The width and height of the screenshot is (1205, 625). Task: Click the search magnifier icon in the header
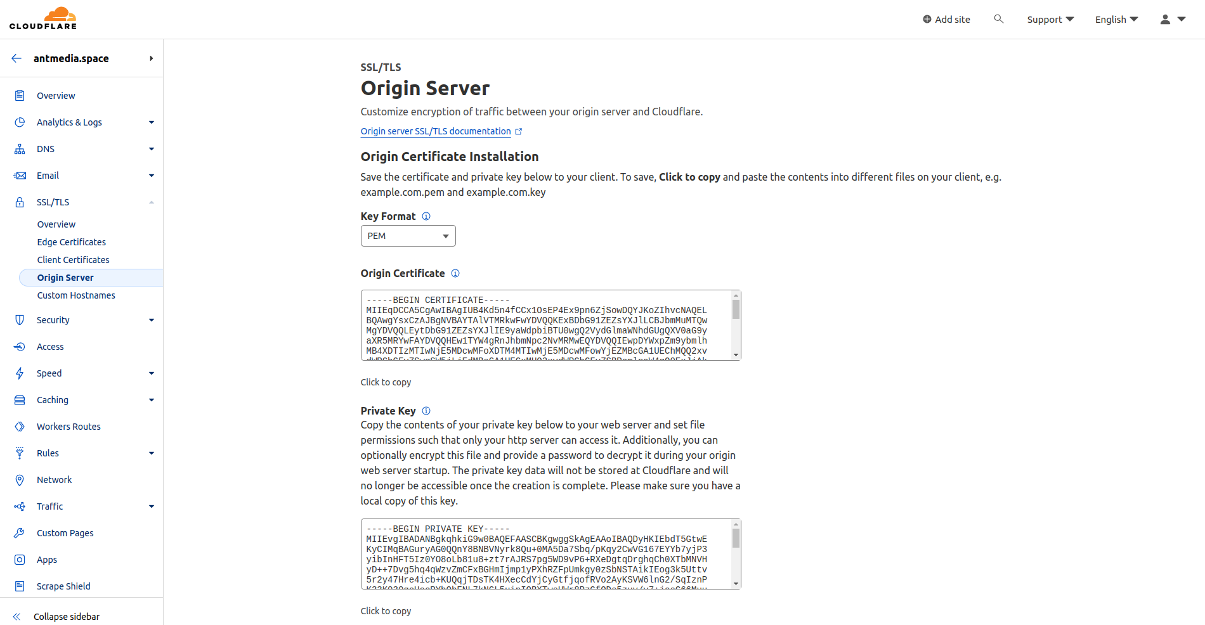point(999,19)
